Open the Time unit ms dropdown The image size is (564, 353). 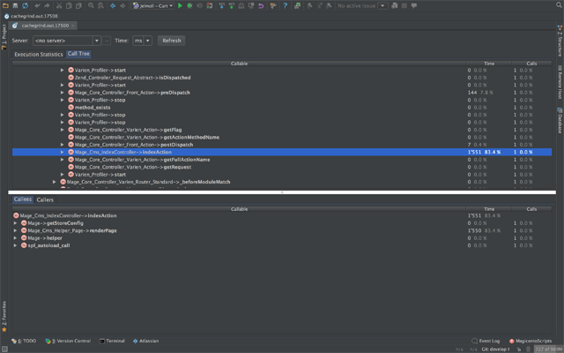tap(142, 41)
